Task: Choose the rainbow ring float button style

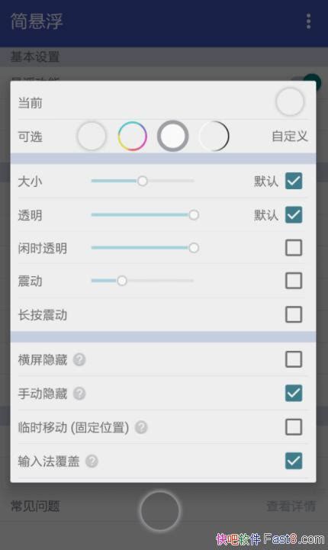Action: tap(132, 136)
